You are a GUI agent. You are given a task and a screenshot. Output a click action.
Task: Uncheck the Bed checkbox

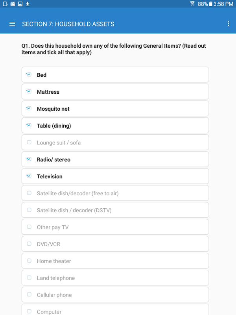pyautogui.click(x=29, y=75)
